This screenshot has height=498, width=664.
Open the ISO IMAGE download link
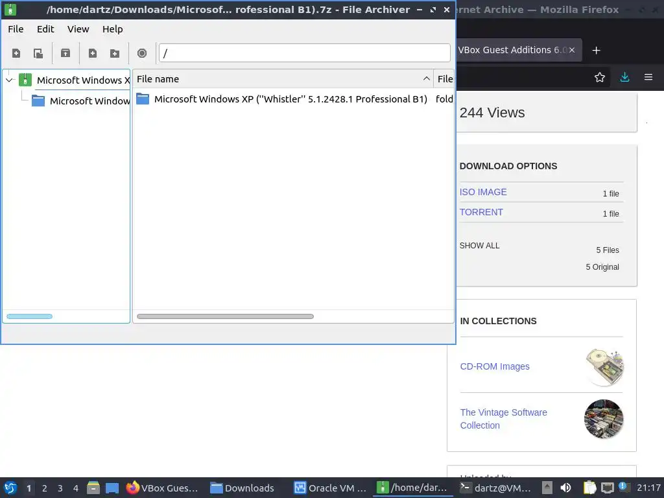[x=483, y=192]
